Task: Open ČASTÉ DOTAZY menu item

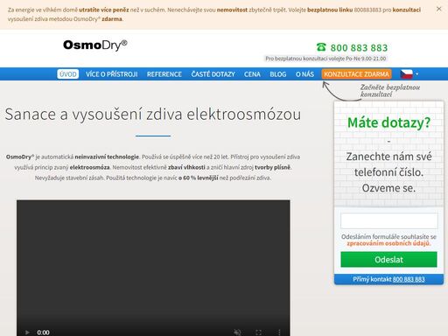Action: pos(213,74)
